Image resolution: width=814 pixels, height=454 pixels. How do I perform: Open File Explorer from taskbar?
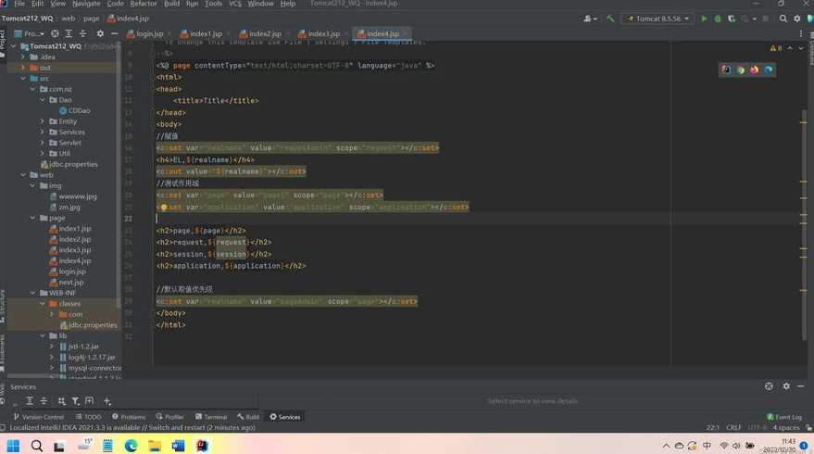(155, 446)
